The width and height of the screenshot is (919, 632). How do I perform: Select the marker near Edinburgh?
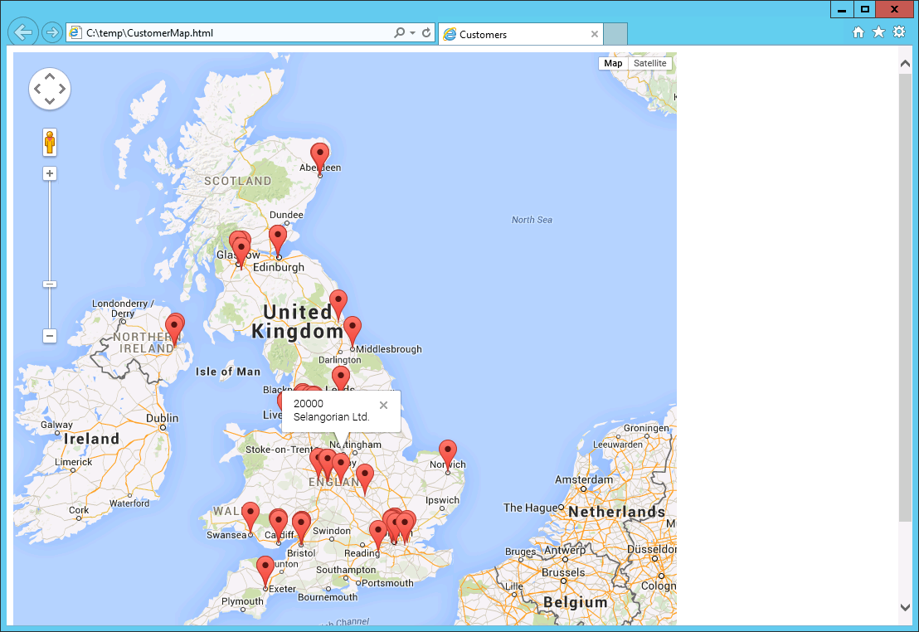click(278, 236)
